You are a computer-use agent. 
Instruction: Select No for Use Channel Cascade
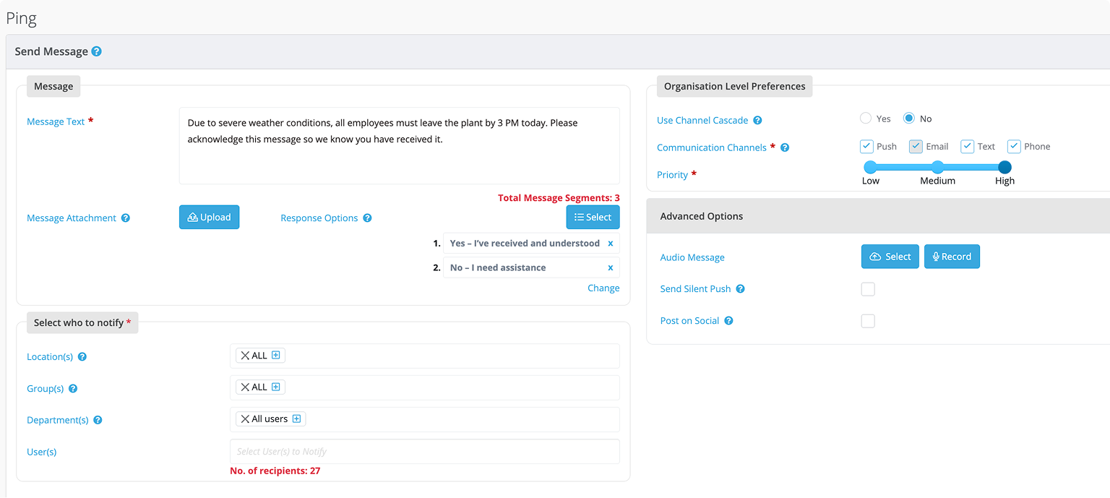pyautogui.click(x=909, y=119)
